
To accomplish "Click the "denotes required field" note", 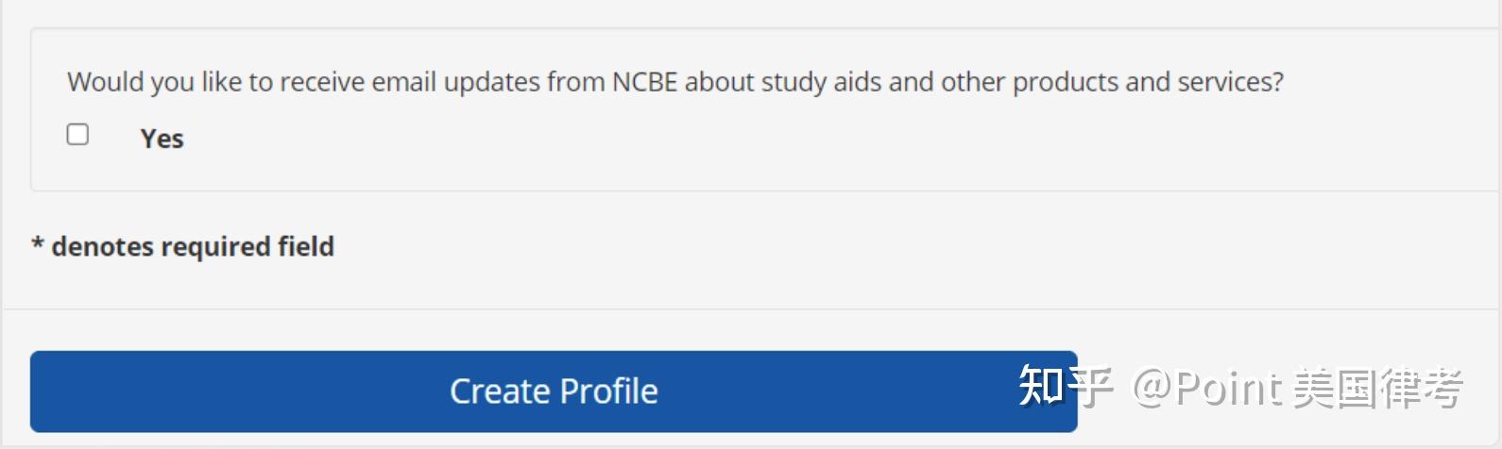I will (x=193, y=247).
